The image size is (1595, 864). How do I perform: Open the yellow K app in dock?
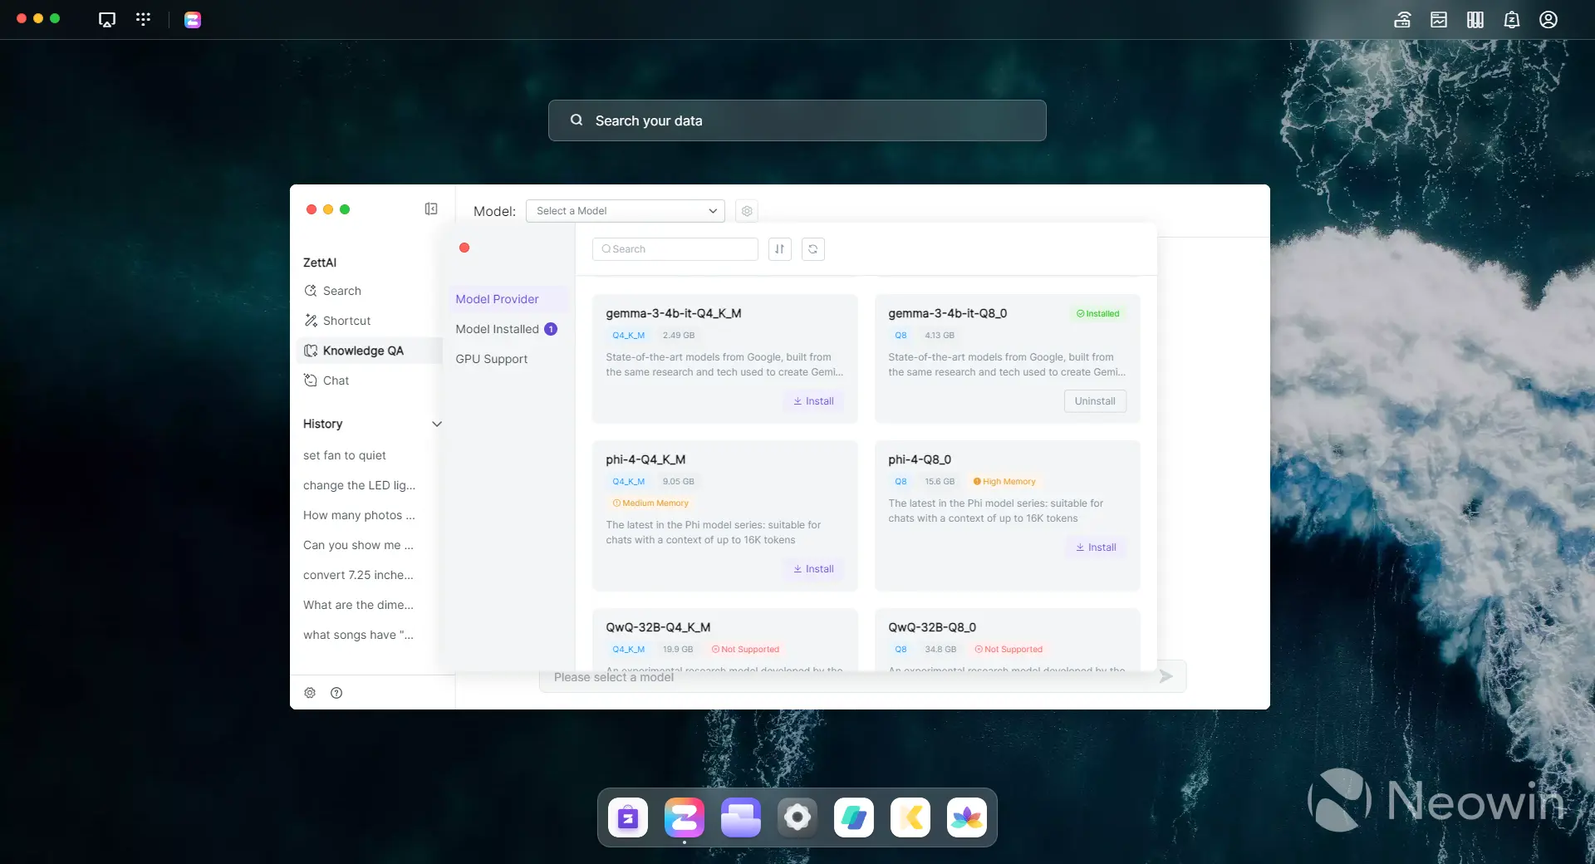tap(910, 818)
